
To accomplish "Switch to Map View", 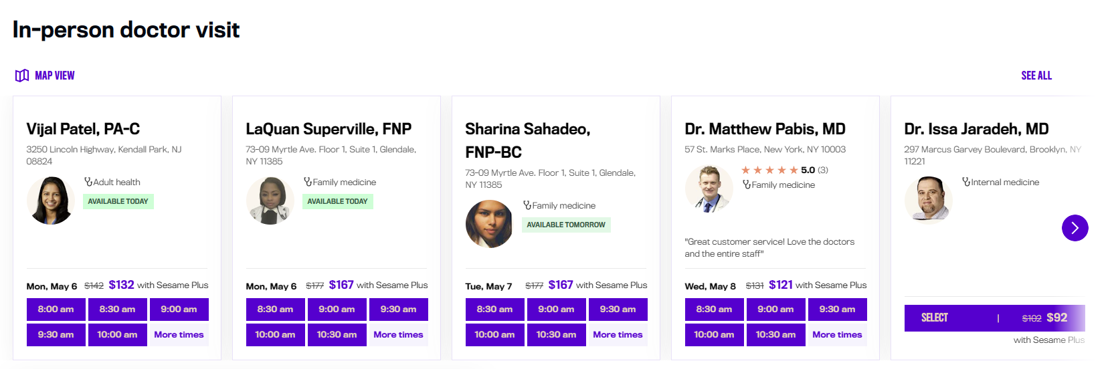I will (x=54, y=76).
